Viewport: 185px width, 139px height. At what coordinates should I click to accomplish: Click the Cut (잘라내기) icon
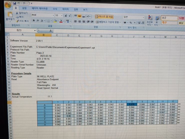(x=17, y=13)
